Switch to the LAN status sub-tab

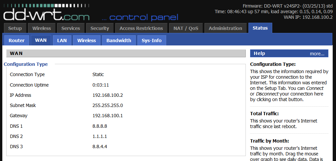click(62, 40)
